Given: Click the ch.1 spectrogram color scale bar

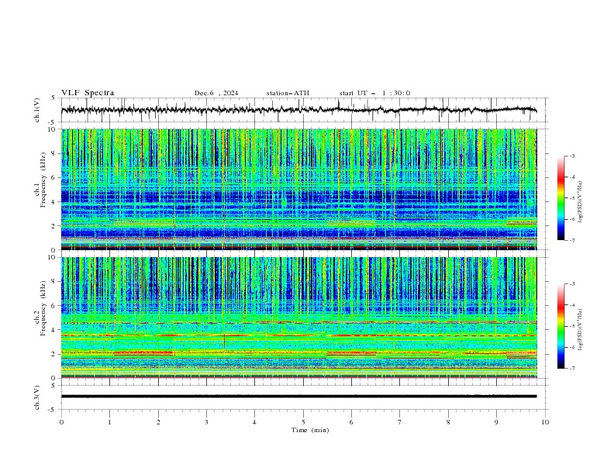Looking at the screenshot, I should tap(561, 198).
